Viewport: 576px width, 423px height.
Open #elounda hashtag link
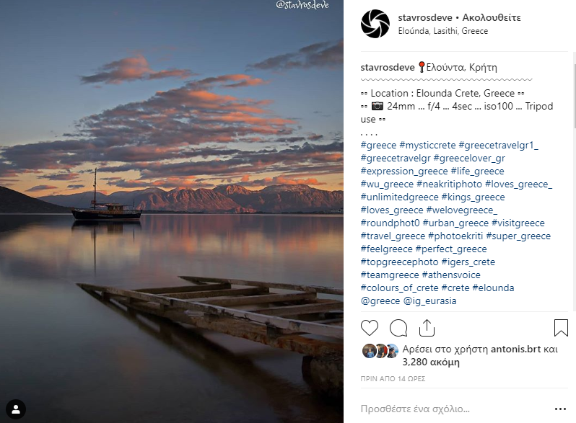click(x=493, y=288)
